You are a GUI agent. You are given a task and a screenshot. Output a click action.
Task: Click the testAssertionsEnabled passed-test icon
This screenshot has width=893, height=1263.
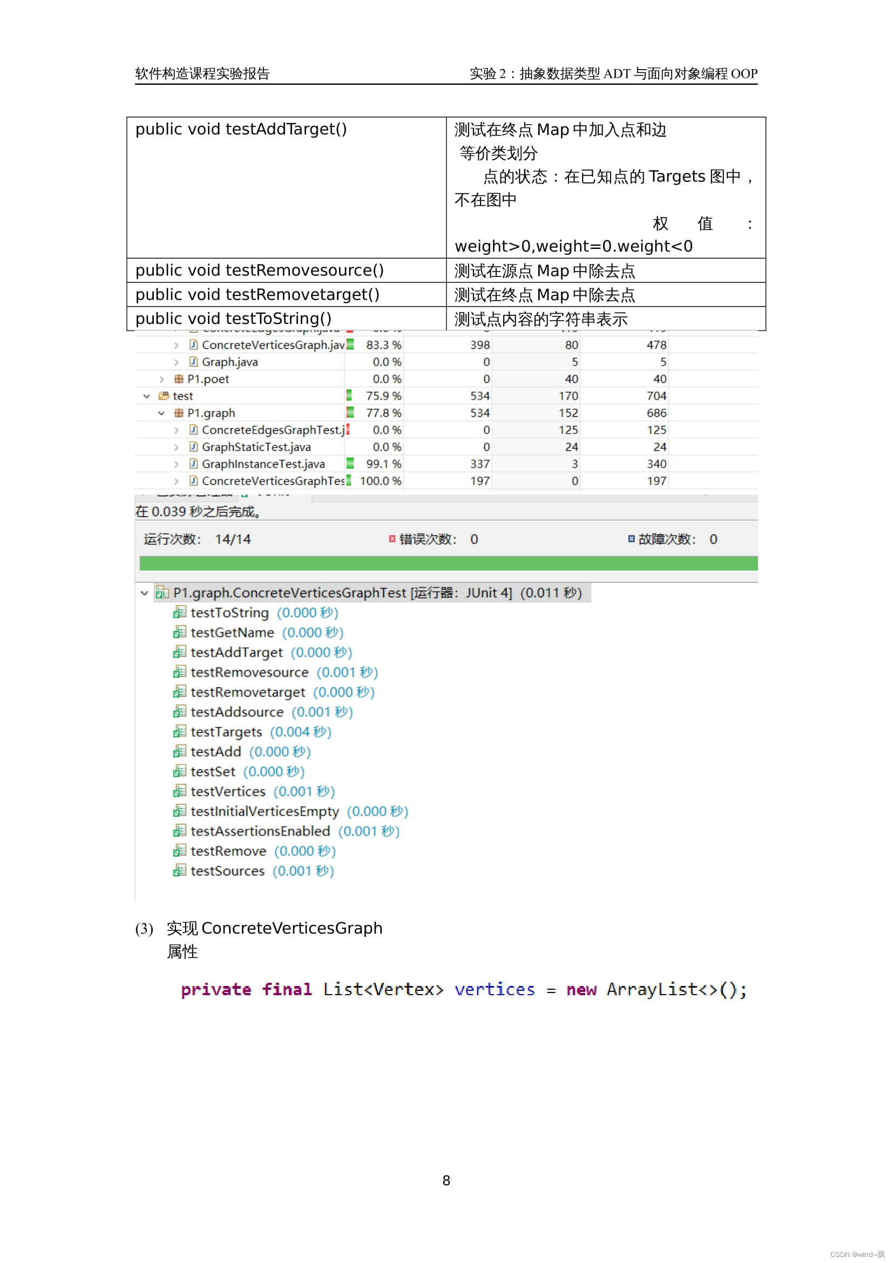pyautogui.click(x=180, y=831)
